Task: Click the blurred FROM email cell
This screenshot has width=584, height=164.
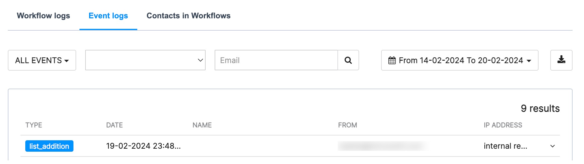Action: (x=383, y=146)
